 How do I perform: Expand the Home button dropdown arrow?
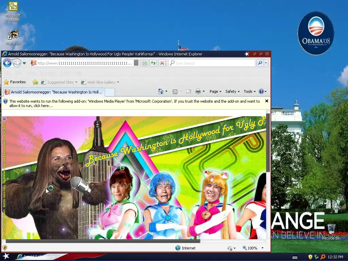[x=166, y=91]
